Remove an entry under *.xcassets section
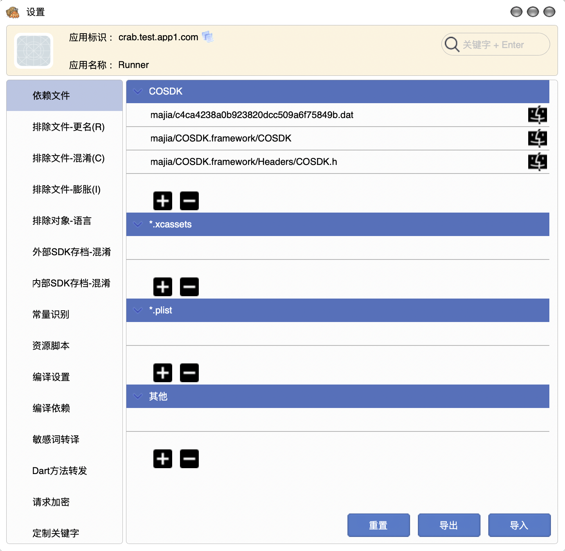The height and width of the screenshot is (551, 565). point(189,287)
